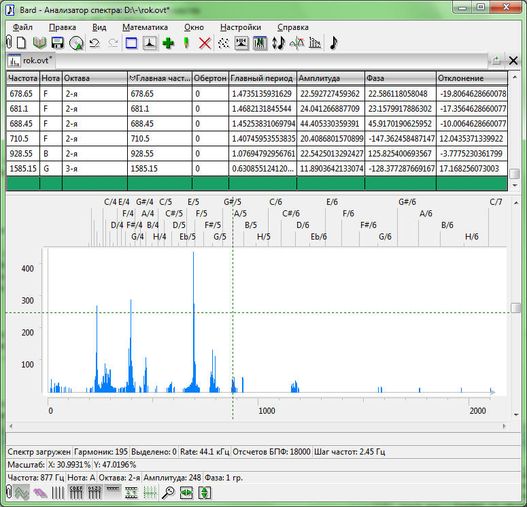This screenshot has height=507, width=527.
Task: Open the Настройки menu
Action: click(240, 27)
